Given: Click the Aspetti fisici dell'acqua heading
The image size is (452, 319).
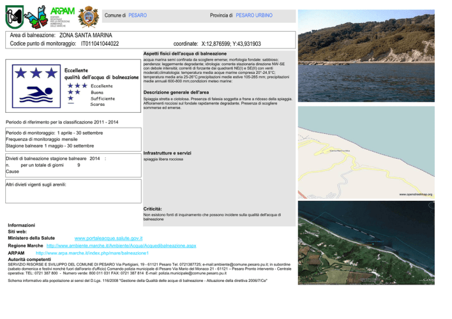Looking at the screenshot, I should 187,54.
